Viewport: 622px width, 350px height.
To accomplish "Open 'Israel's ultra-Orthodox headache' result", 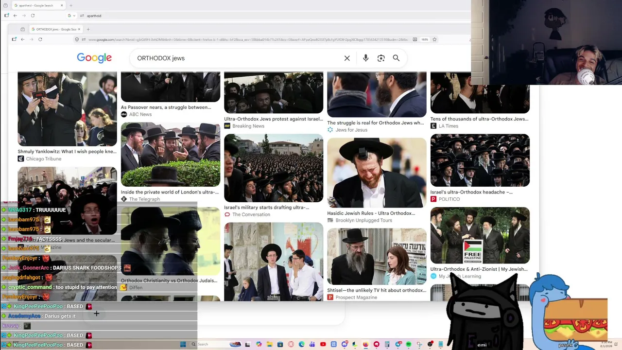I will pyautogui.click(x=471, y=192).
